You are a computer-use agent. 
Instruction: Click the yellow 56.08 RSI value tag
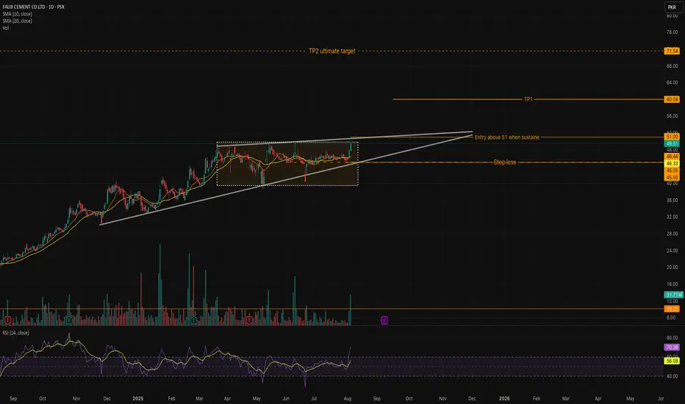coord(672,361)
